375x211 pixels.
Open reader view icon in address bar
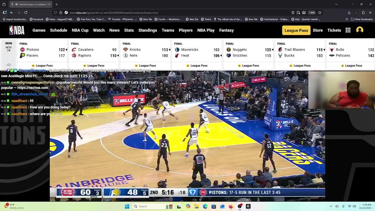(293, 13)
